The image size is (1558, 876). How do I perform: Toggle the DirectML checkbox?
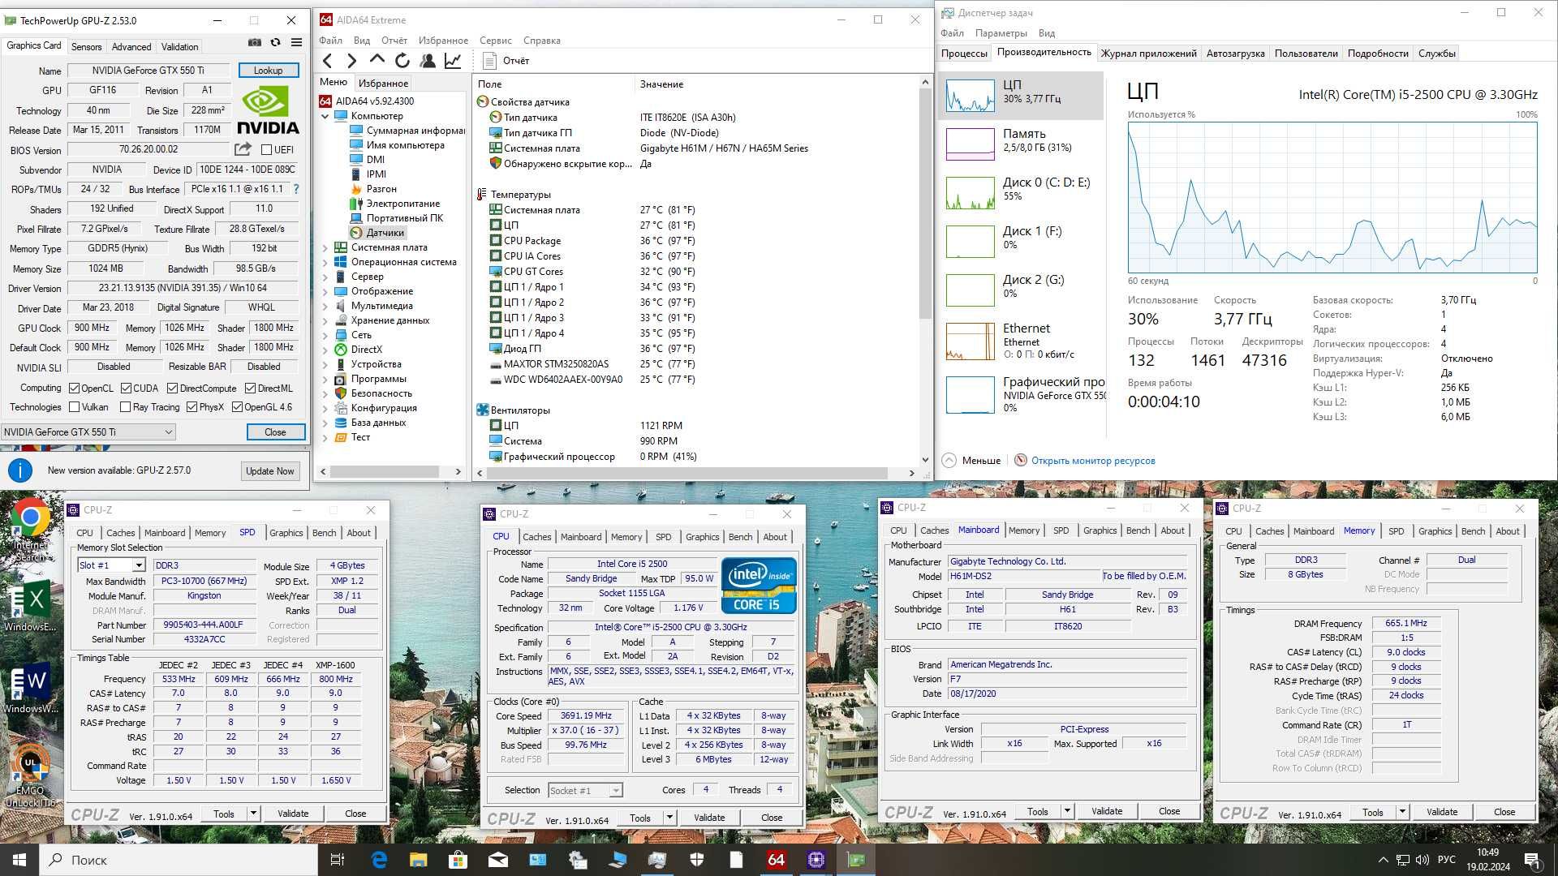click(251, 389)
